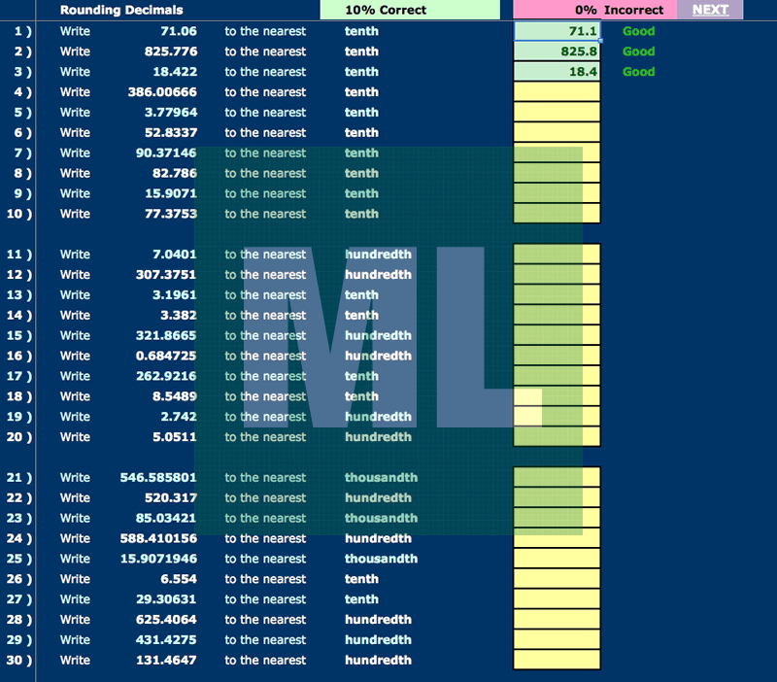Select the answer field for question 26
777x682 pixels.
coord(557,579)
